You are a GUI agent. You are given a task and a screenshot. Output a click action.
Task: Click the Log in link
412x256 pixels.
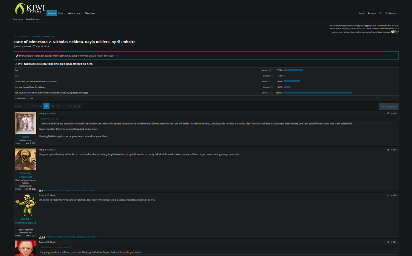click(x=362, y=13)
